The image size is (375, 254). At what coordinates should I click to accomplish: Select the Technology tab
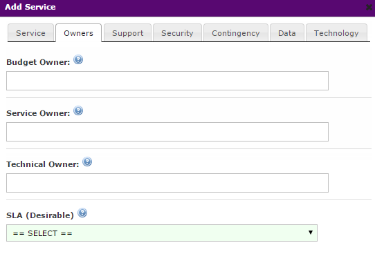click(x=336, y=33)
